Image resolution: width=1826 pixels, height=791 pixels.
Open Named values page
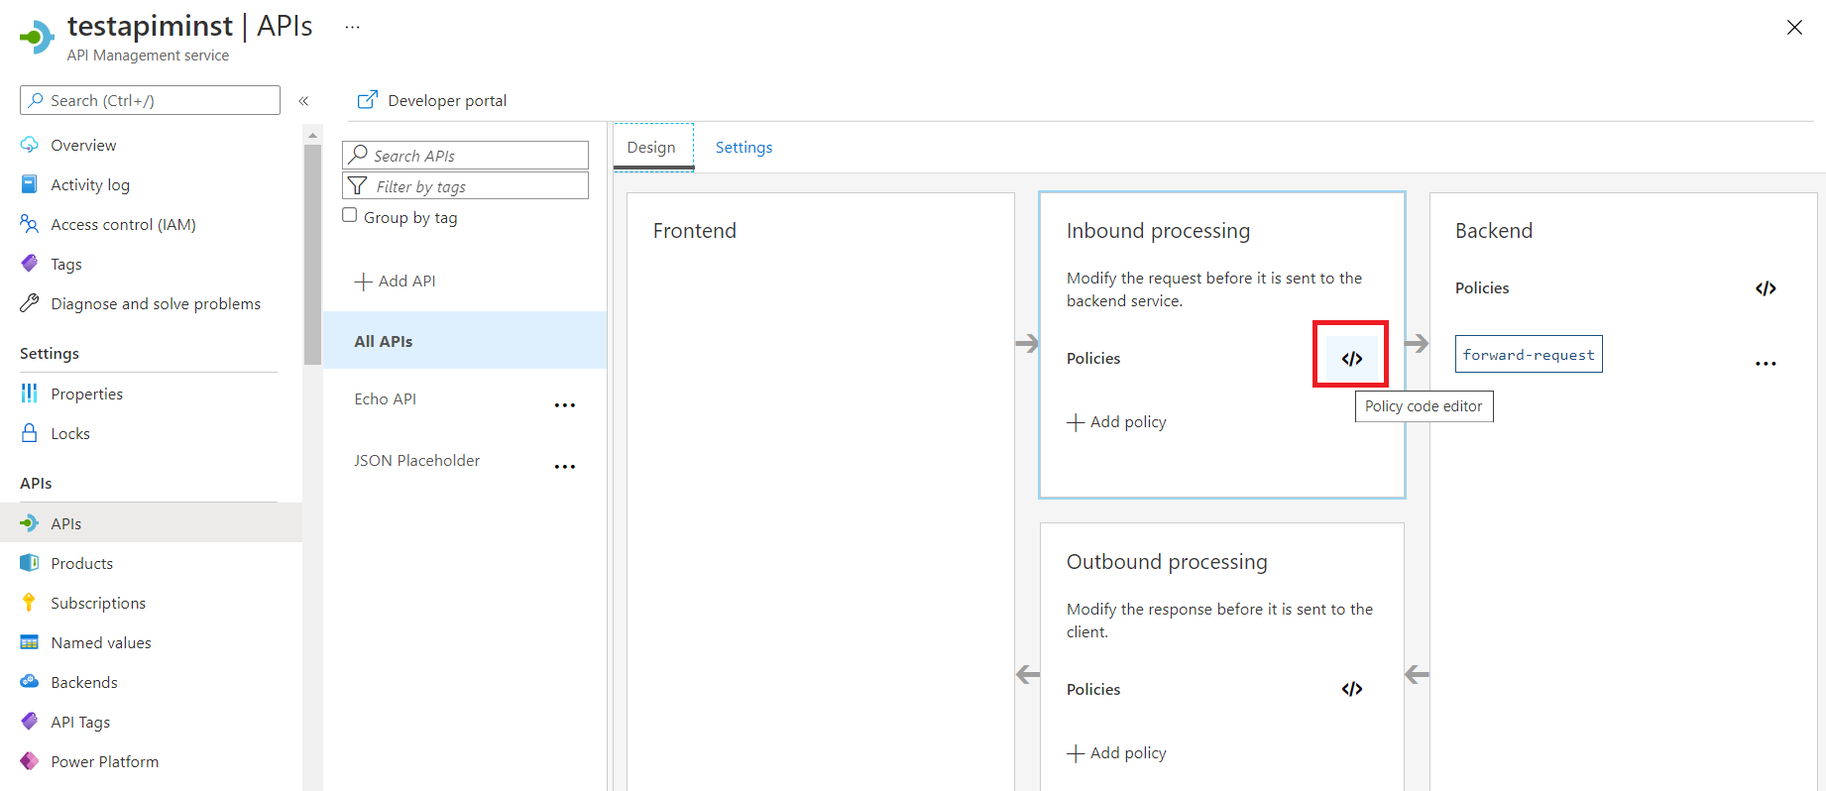coord(101,642)
